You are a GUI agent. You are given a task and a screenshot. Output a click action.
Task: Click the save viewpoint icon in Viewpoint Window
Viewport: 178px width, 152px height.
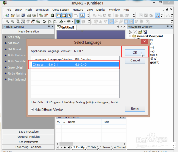click(x=146, y=32)
